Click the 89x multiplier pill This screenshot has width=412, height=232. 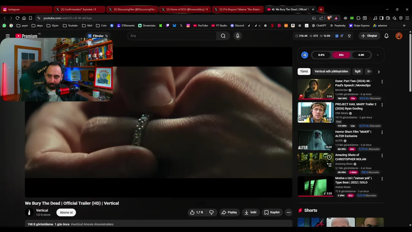341,55
